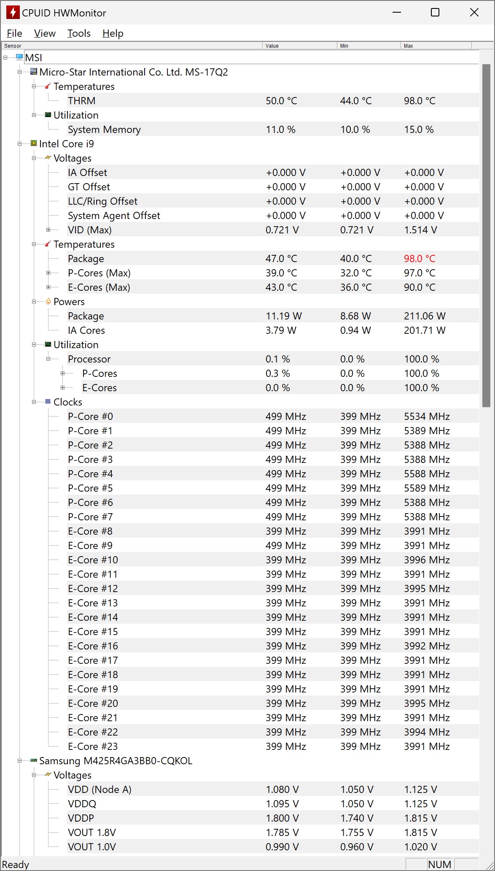Screen dimensions: 495x871
Task: Click the lightning icon beside CPU Voltages
Action: click(x=48, y=158)
